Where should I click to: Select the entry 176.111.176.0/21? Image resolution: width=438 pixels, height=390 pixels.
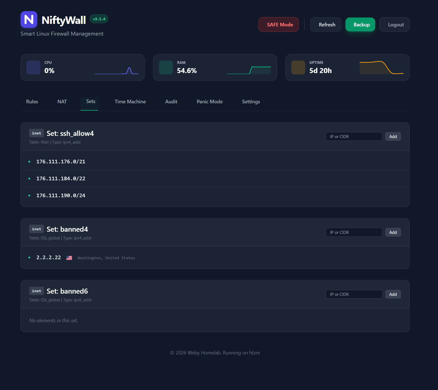coord(61,162)
